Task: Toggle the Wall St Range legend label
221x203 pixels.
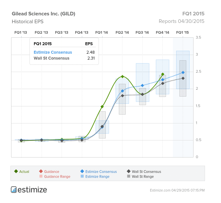Action: click(143, 176)
